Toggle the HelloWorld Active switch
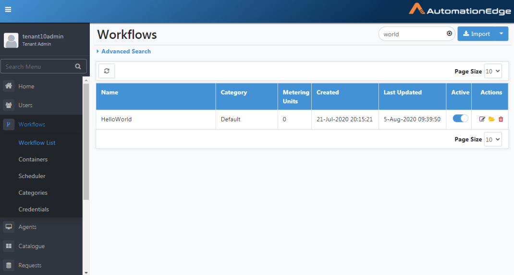Viewport: 514px width, 275px height. pyautogui.click(x=460, y=118)
